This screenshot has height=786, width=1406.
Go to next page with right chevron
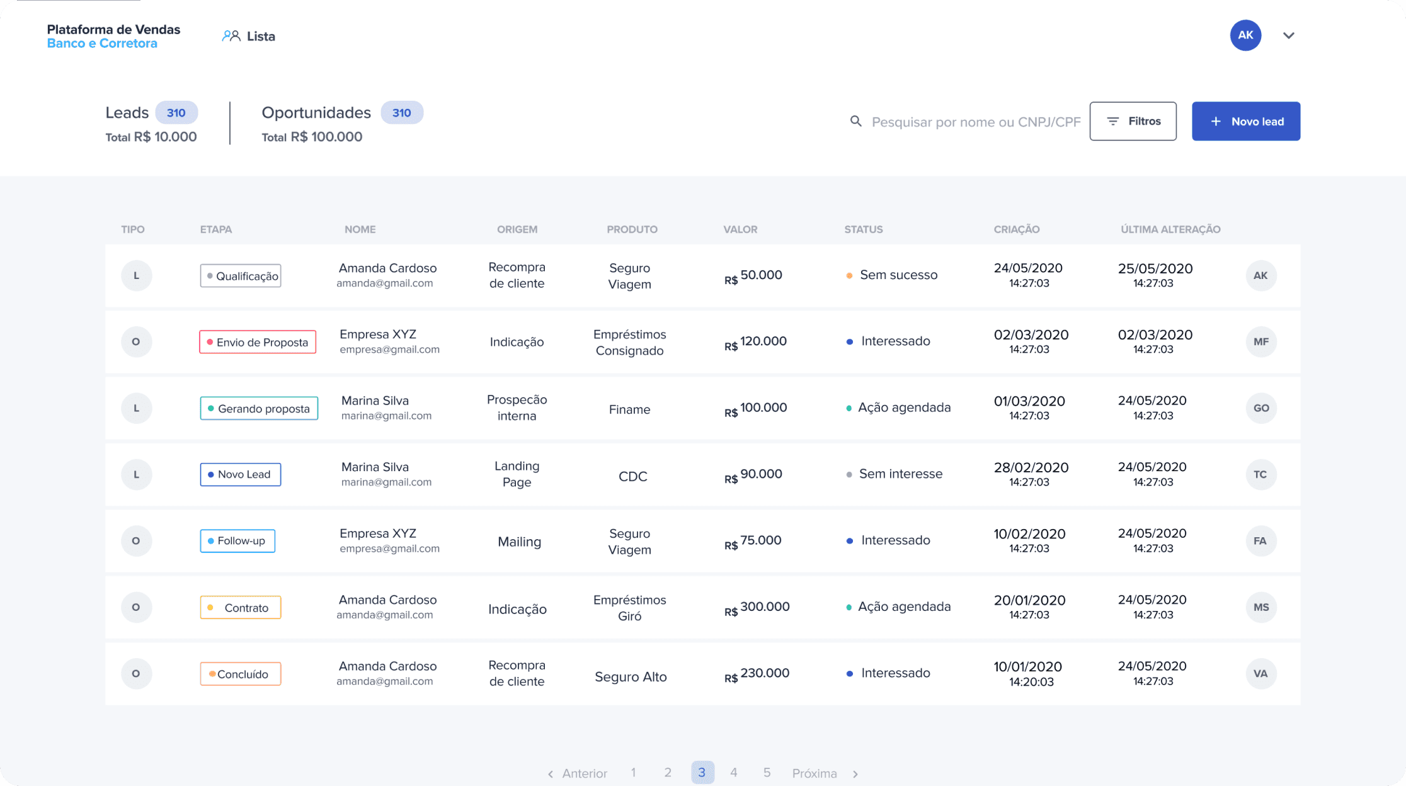(x=855, y=773)
